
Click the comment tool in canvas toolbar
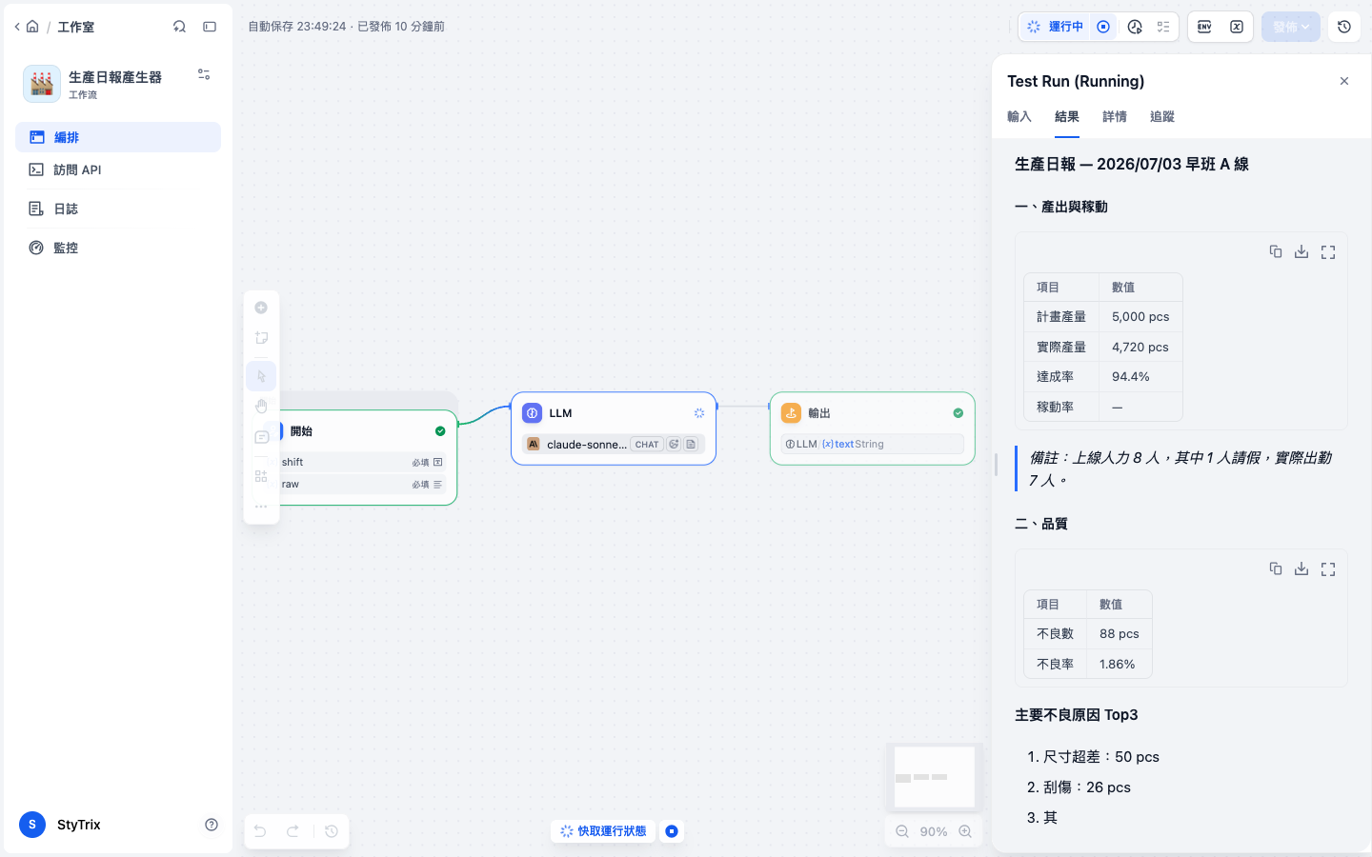coord(261,437)
